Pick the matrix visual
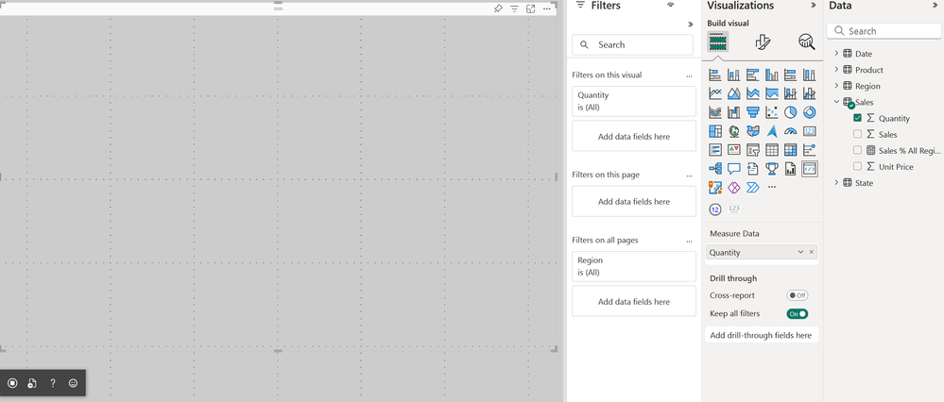Image resolution: width=944 pixels, height=402 pixels. click(x=791, y=150)
